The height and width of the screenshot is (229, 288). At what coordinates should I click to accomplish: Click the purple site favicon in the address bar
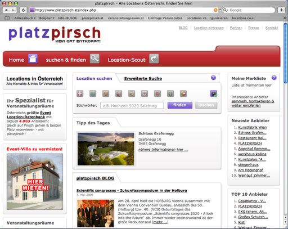click(32, 10)
